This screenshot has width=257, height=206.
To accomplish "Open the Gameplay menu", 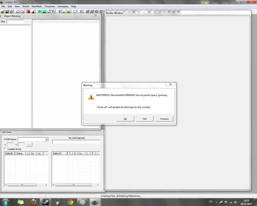I will [63, 6].
